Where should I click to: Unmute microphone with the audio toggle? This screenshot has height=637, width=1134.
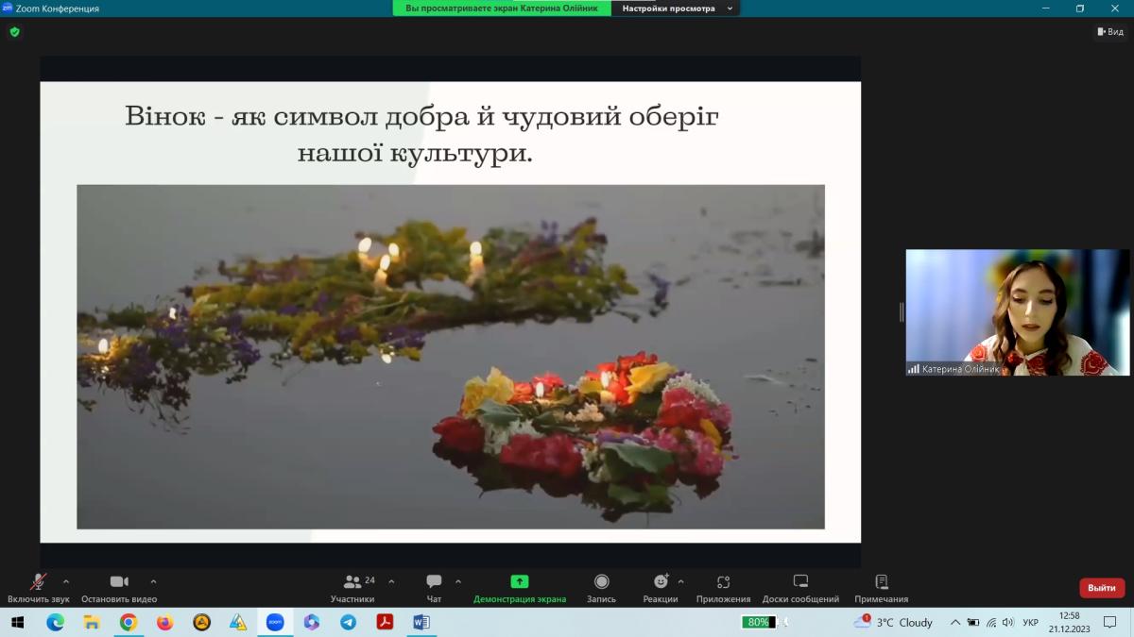coord(39,582)
